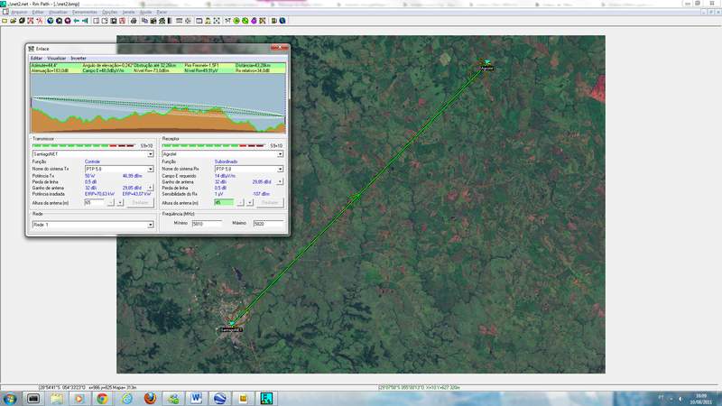Open Firefox from the taskbar
The height and width of the screenshot is (406, 722).
(x=150, y=399)
